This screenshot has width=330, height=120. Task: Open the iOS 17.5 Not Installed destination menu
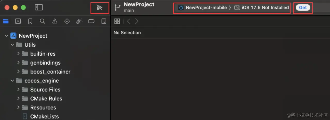coord(262,8)
